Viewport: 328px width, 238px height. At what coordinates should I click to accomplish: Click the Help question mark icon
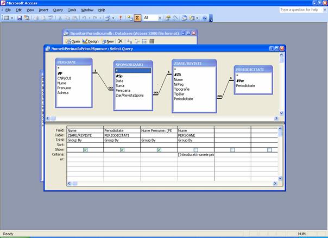[x=205, y=18]
